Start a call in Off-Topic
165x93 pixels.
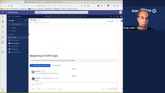(110, 21)
